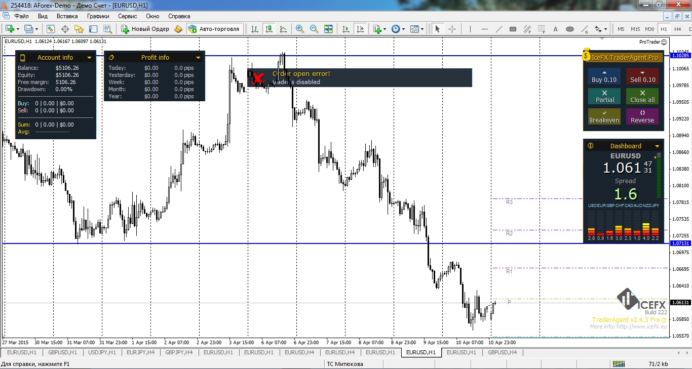Screen dimensions: 692x369
Task: Open a new chart with the toolbar icon
Action: (10, 29)
